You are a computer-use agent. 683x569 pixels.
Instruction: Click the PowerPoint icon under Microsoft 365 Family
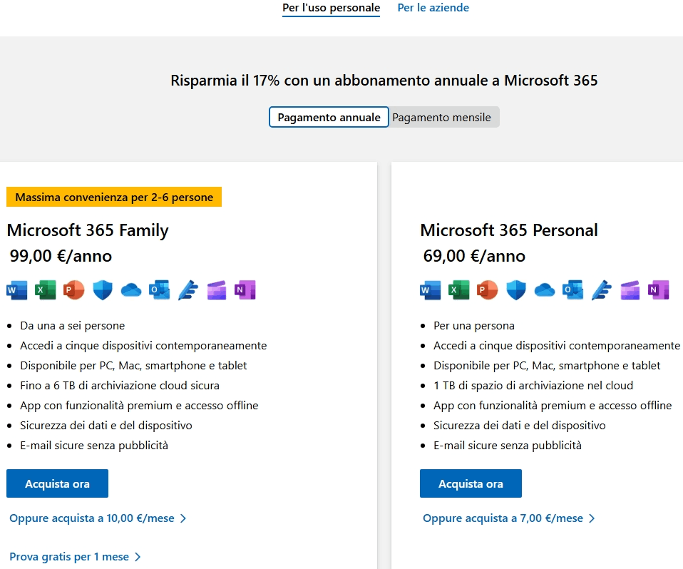[x=73, y=290]
